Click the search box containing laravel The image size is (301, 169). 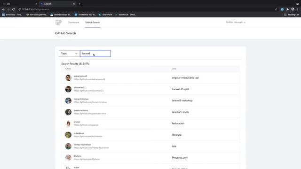pyautogui.click(x=95, y=54)
